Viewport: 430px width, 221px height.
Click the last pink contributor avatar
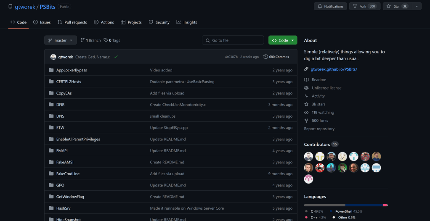[x=308, y=179]
